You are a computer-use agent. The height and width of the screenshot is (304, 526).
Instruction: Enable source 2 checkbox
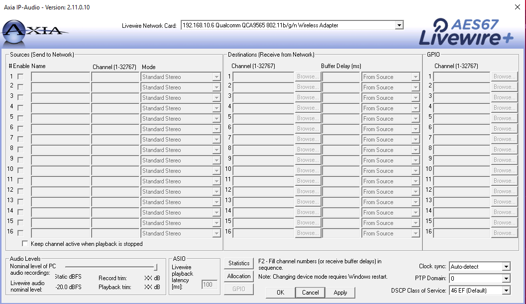pos(20,87)
